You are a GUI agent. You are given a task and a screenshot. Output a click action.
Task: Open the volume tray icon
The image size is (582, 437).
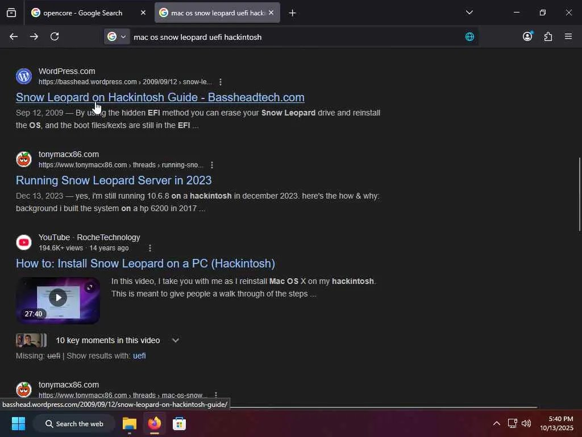point(526,423)
